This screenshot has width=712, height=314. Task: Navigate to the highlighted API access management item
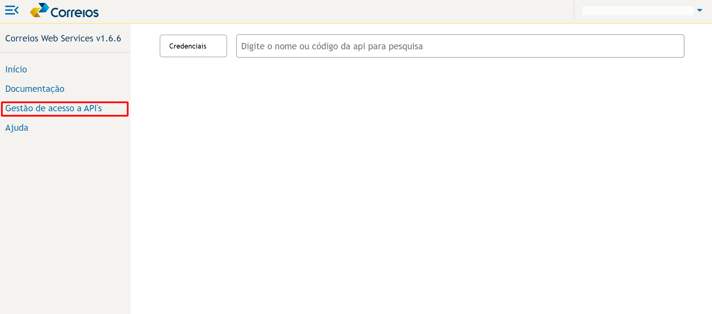point(53,108)
